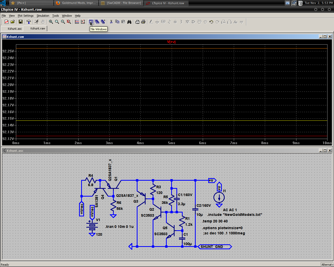
Task: Click the '0ms' time axis label
Action: tap(16, 143)
